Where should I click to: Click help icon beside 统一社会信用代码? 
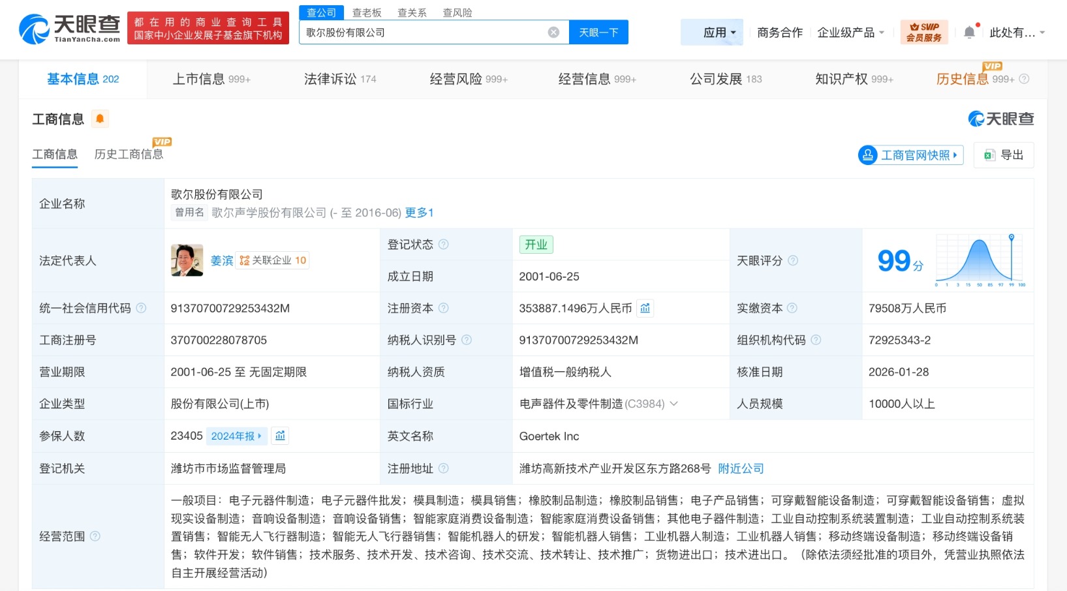tap(141, 309)
